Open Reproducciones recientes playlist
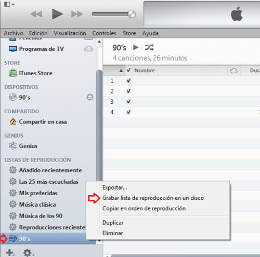 pyautogui.click(x=47, y=227)
